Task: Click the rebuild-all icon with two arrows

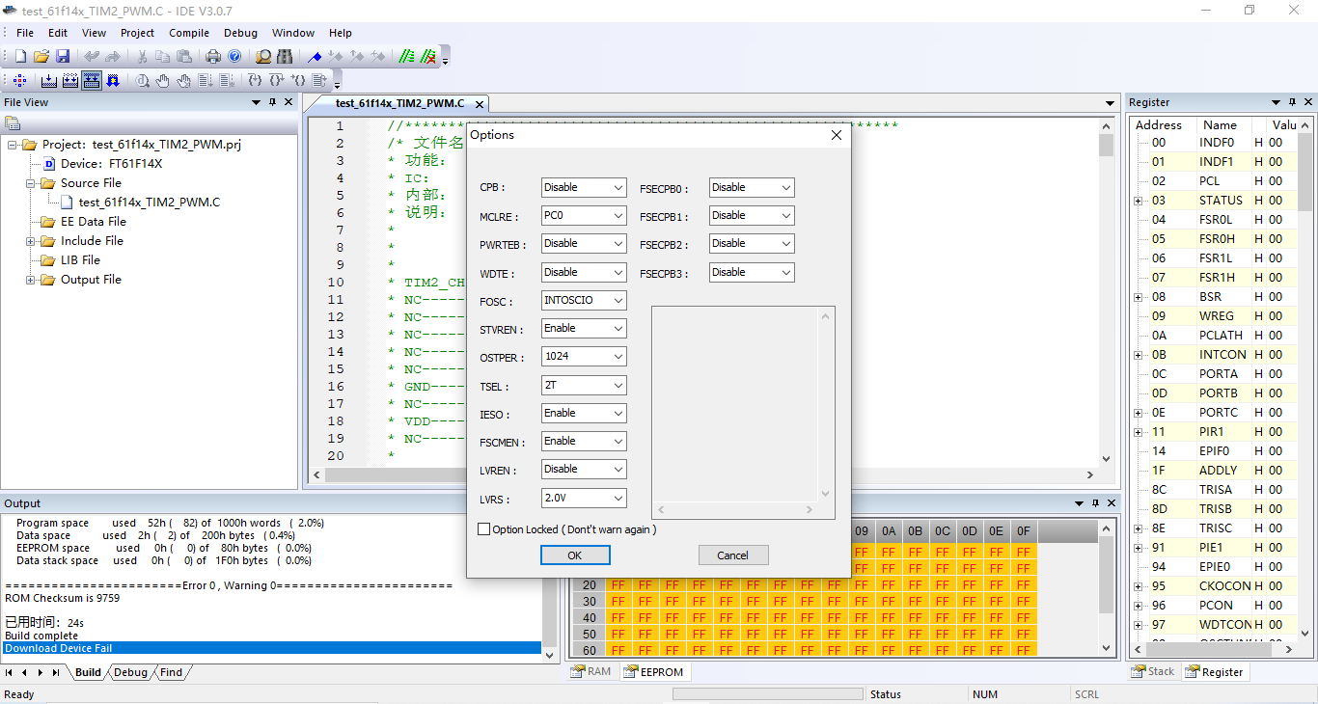Action: pos(70,80)
